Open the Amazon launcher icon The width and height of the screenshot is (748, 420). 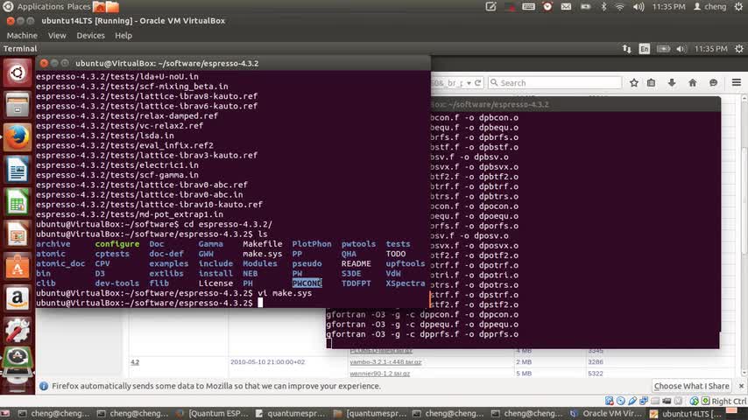tap(18, 299)
